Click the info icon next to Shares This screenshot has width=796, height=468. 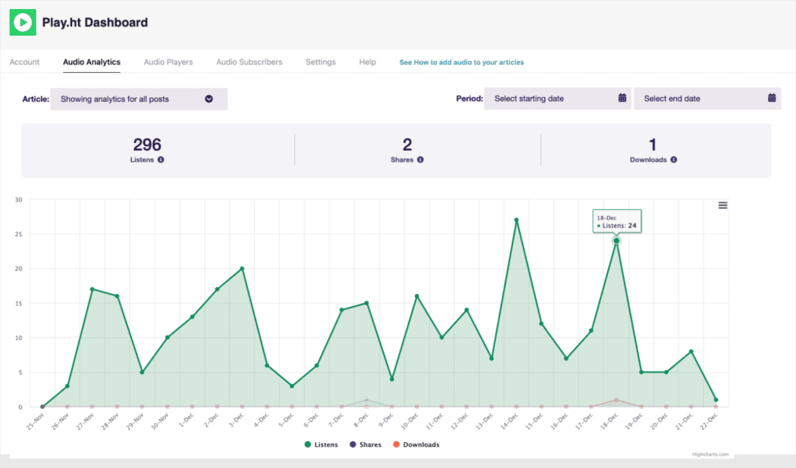[x=421, y=160]
